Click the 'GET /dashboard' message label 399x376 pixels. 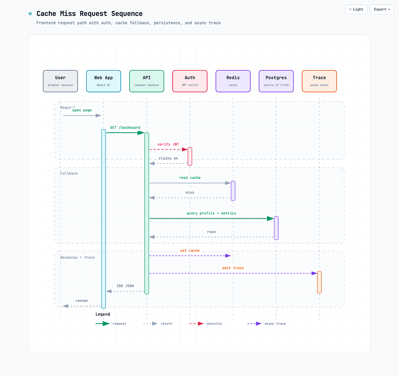point(125,127)
